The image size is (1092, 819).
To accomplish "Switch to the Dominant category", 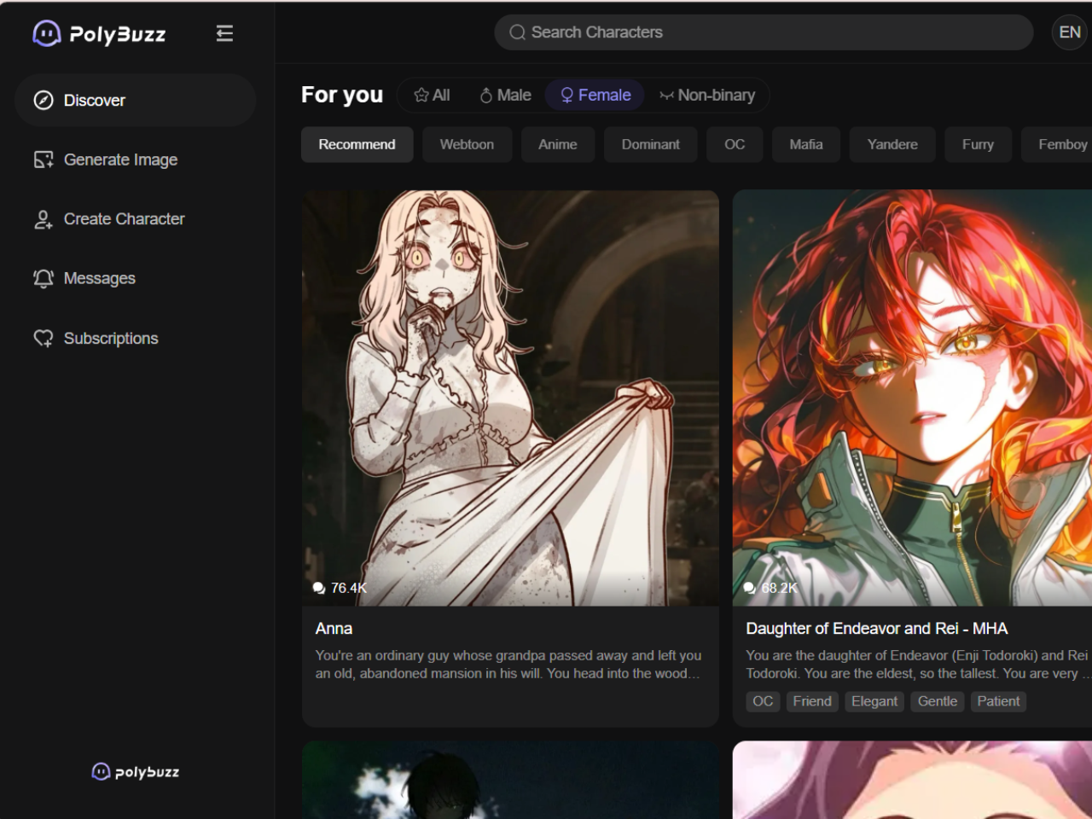I will point(651,145).
